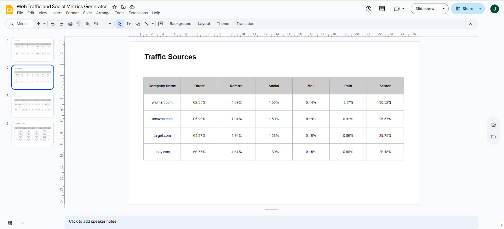Collapse the filmstrip panel
Viewport: 504px width, 229px height.
tap(23, 223)
